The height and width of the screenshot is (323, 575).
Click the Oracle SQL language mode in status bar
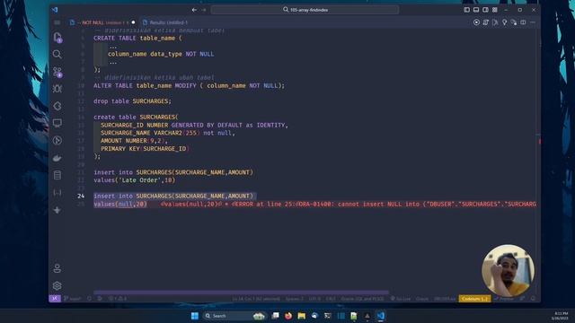362,299
